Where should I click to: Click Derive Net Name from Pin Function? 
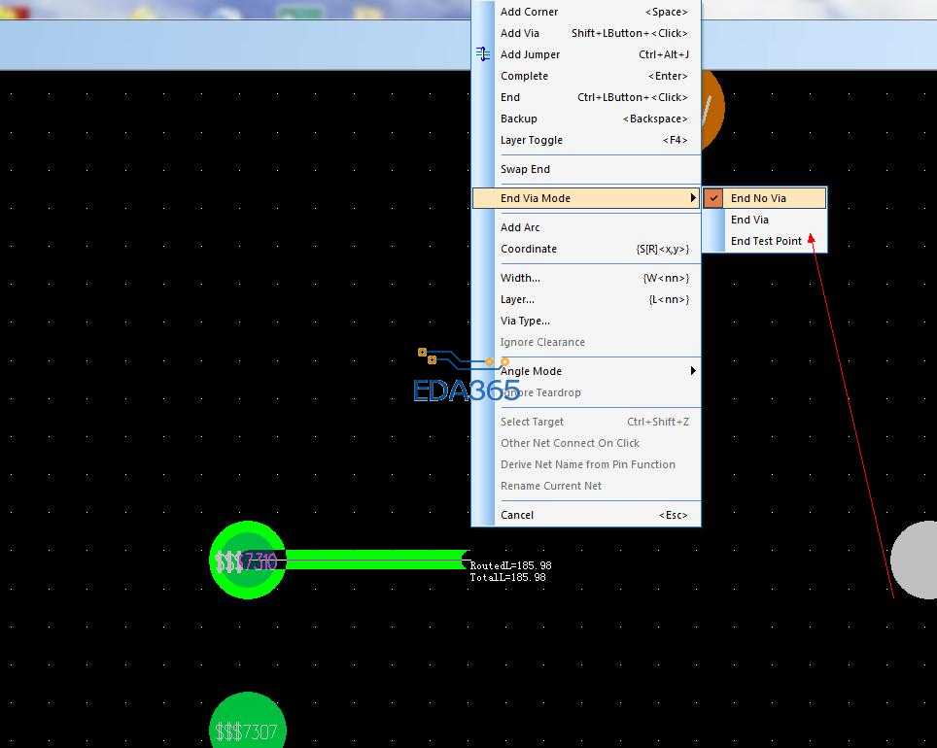tap(585, 464)
